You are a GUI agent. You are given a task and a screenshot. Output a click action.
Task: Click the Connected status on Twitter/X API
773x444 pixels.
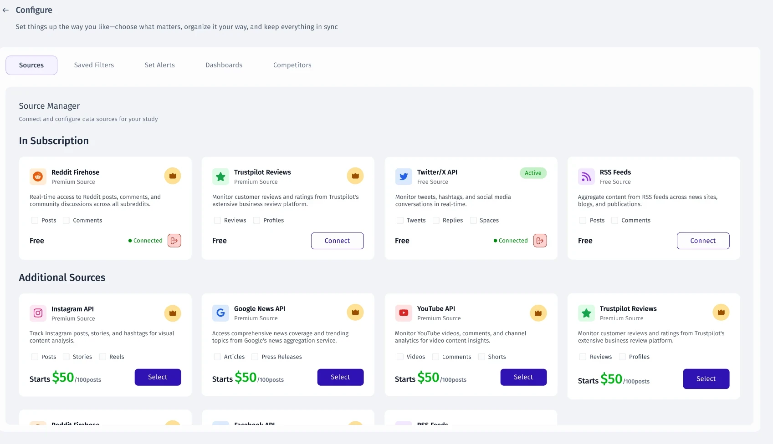[511, 241]
